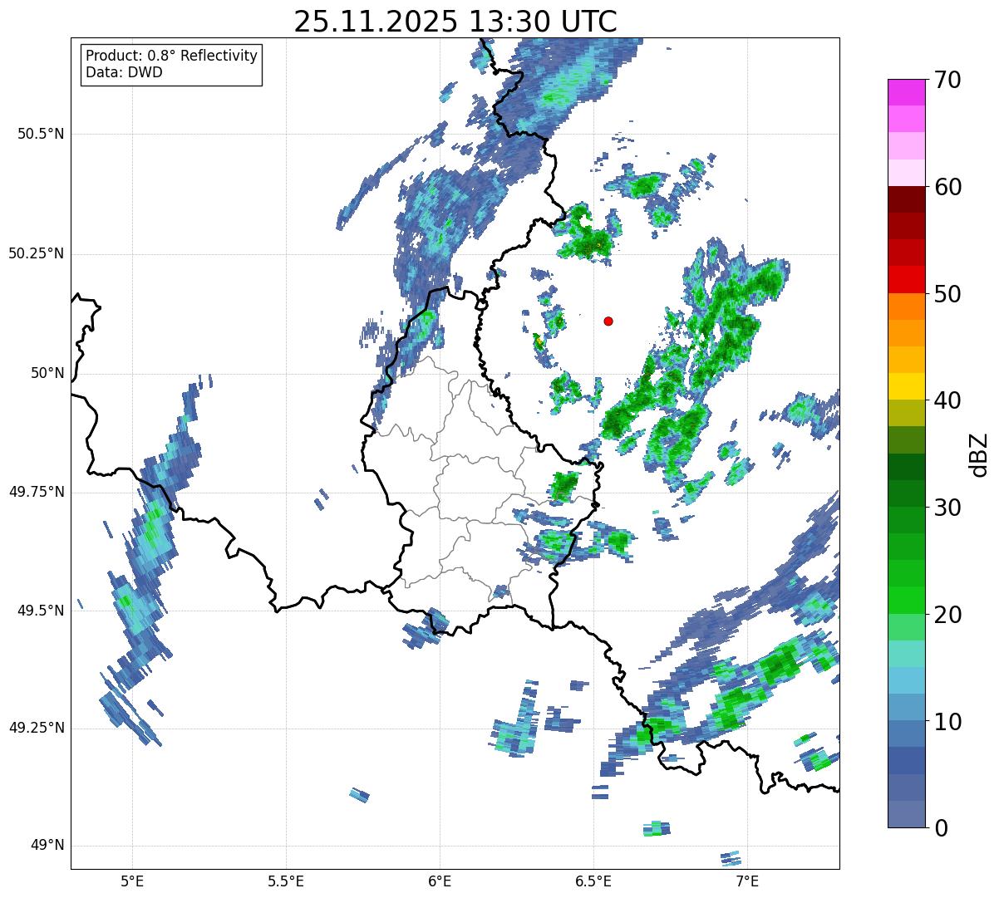This screenshot has height=898, width=999.
Task: Click the '50.5°N' latitude label
Action: click(41, 134)
